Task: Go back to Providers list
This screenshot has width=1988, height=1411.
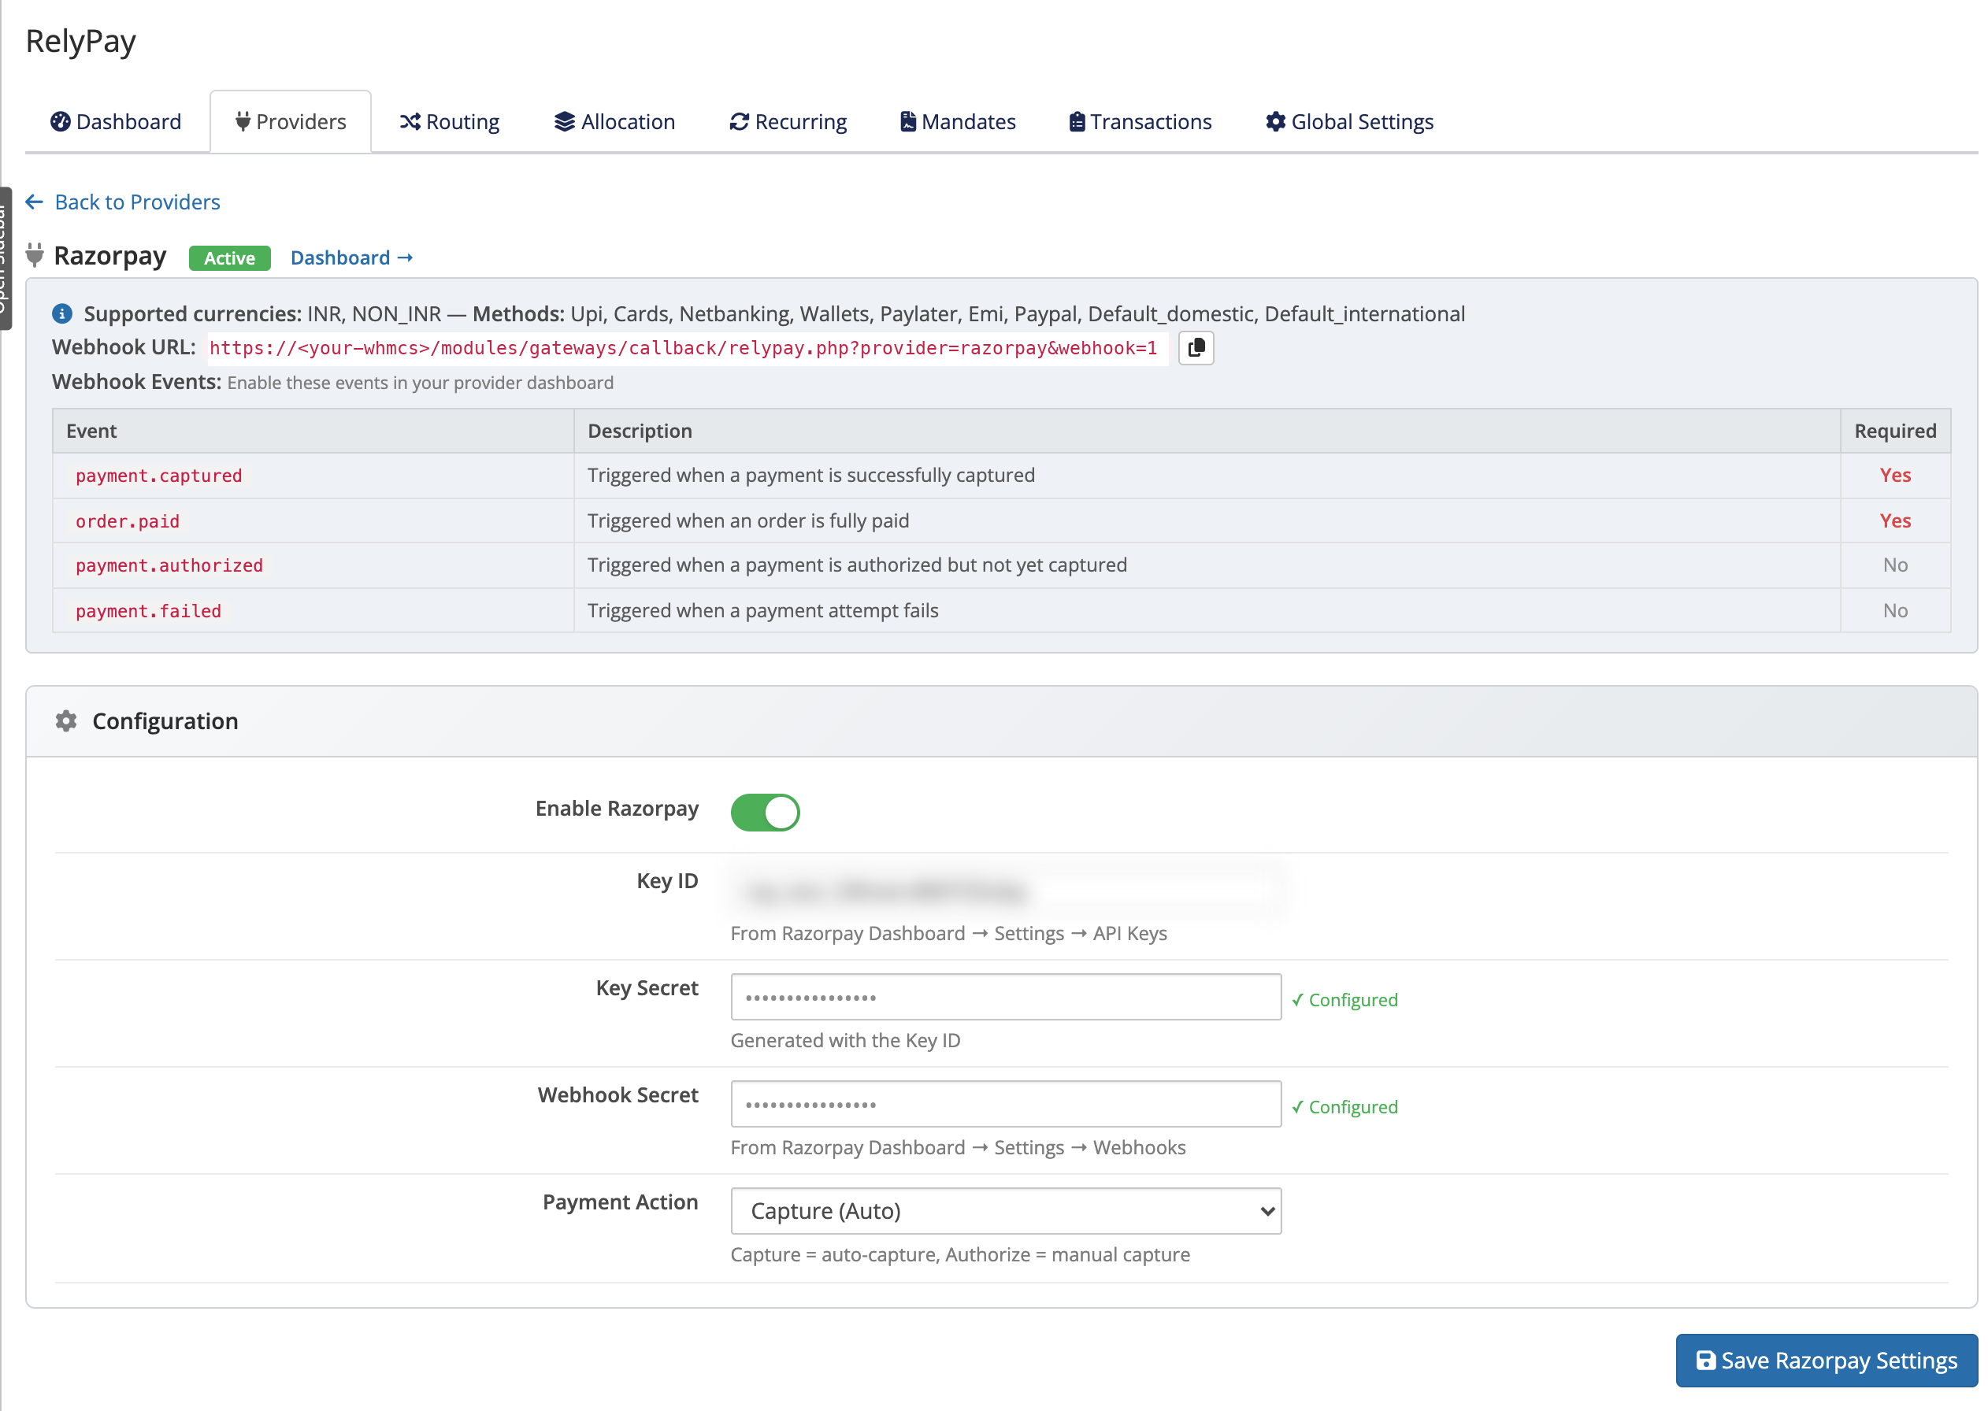Action: [137, 202]
